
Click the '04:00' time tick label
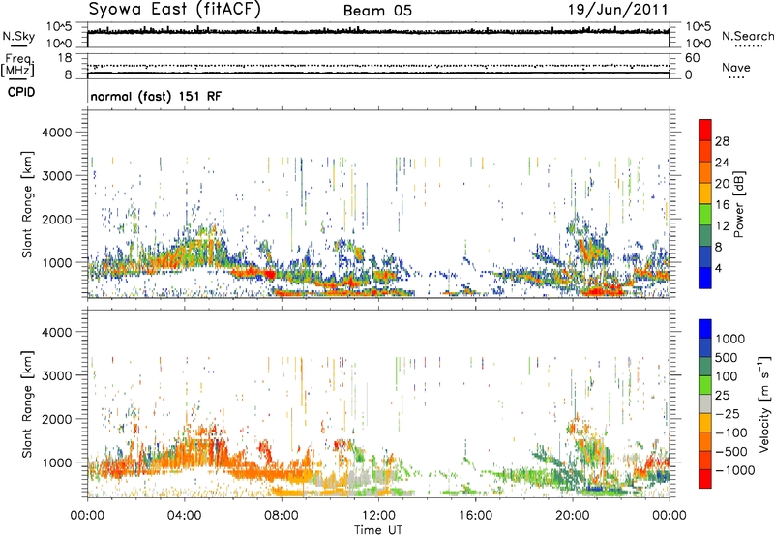tap(184, 516)
